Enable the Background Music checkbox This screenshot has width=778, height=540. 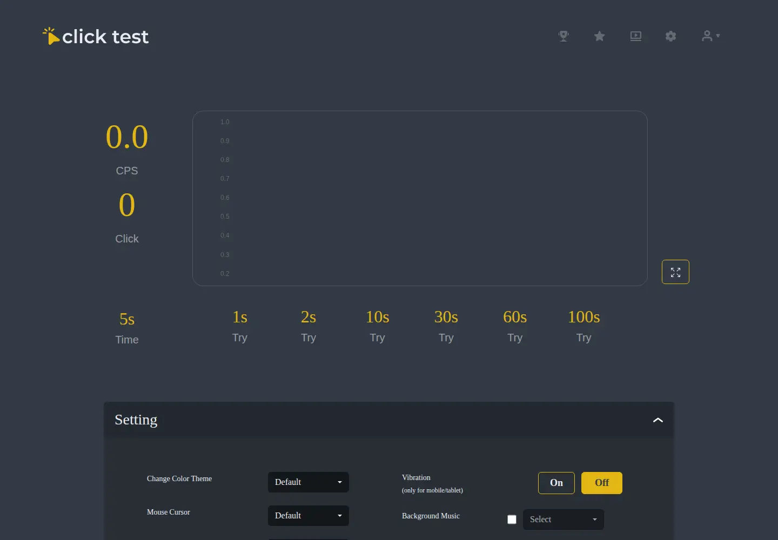(512, 519)
